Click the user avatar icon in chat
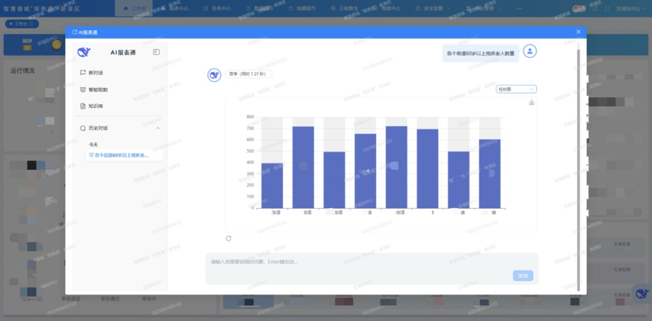Image resolution: width=652 pixels, height=321 pixels. pos(529,51)
